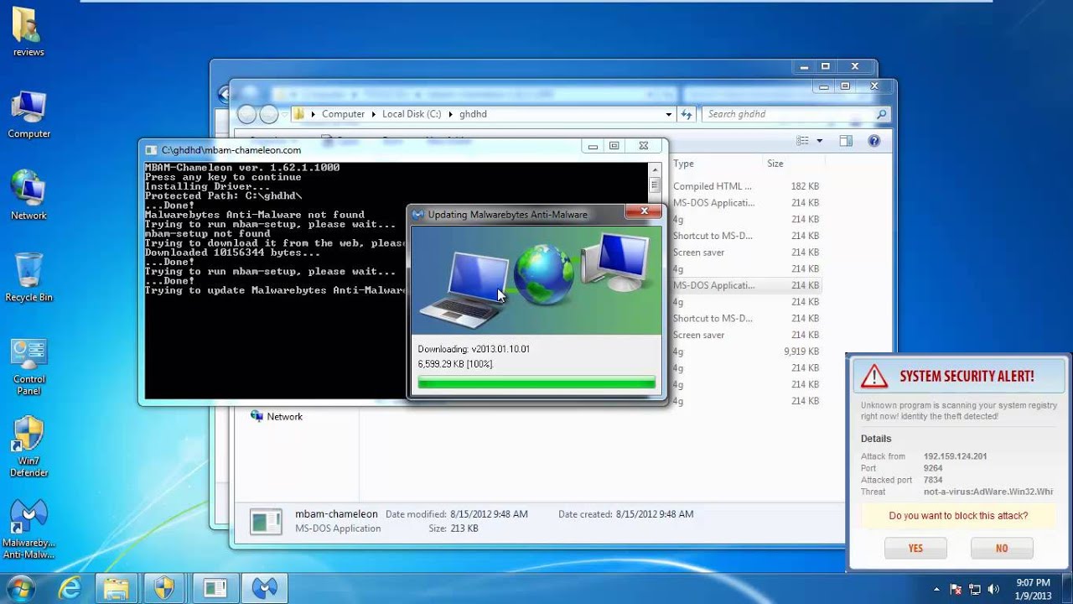Click NO in the security alert
This screenshot has height=604, width=1073.
click(x=1002, y=548)
